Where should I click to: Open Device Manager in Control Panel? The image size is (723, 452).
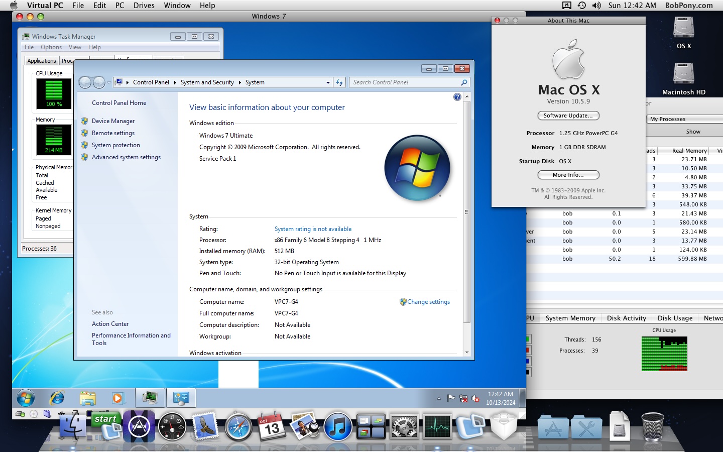point(113,121)
